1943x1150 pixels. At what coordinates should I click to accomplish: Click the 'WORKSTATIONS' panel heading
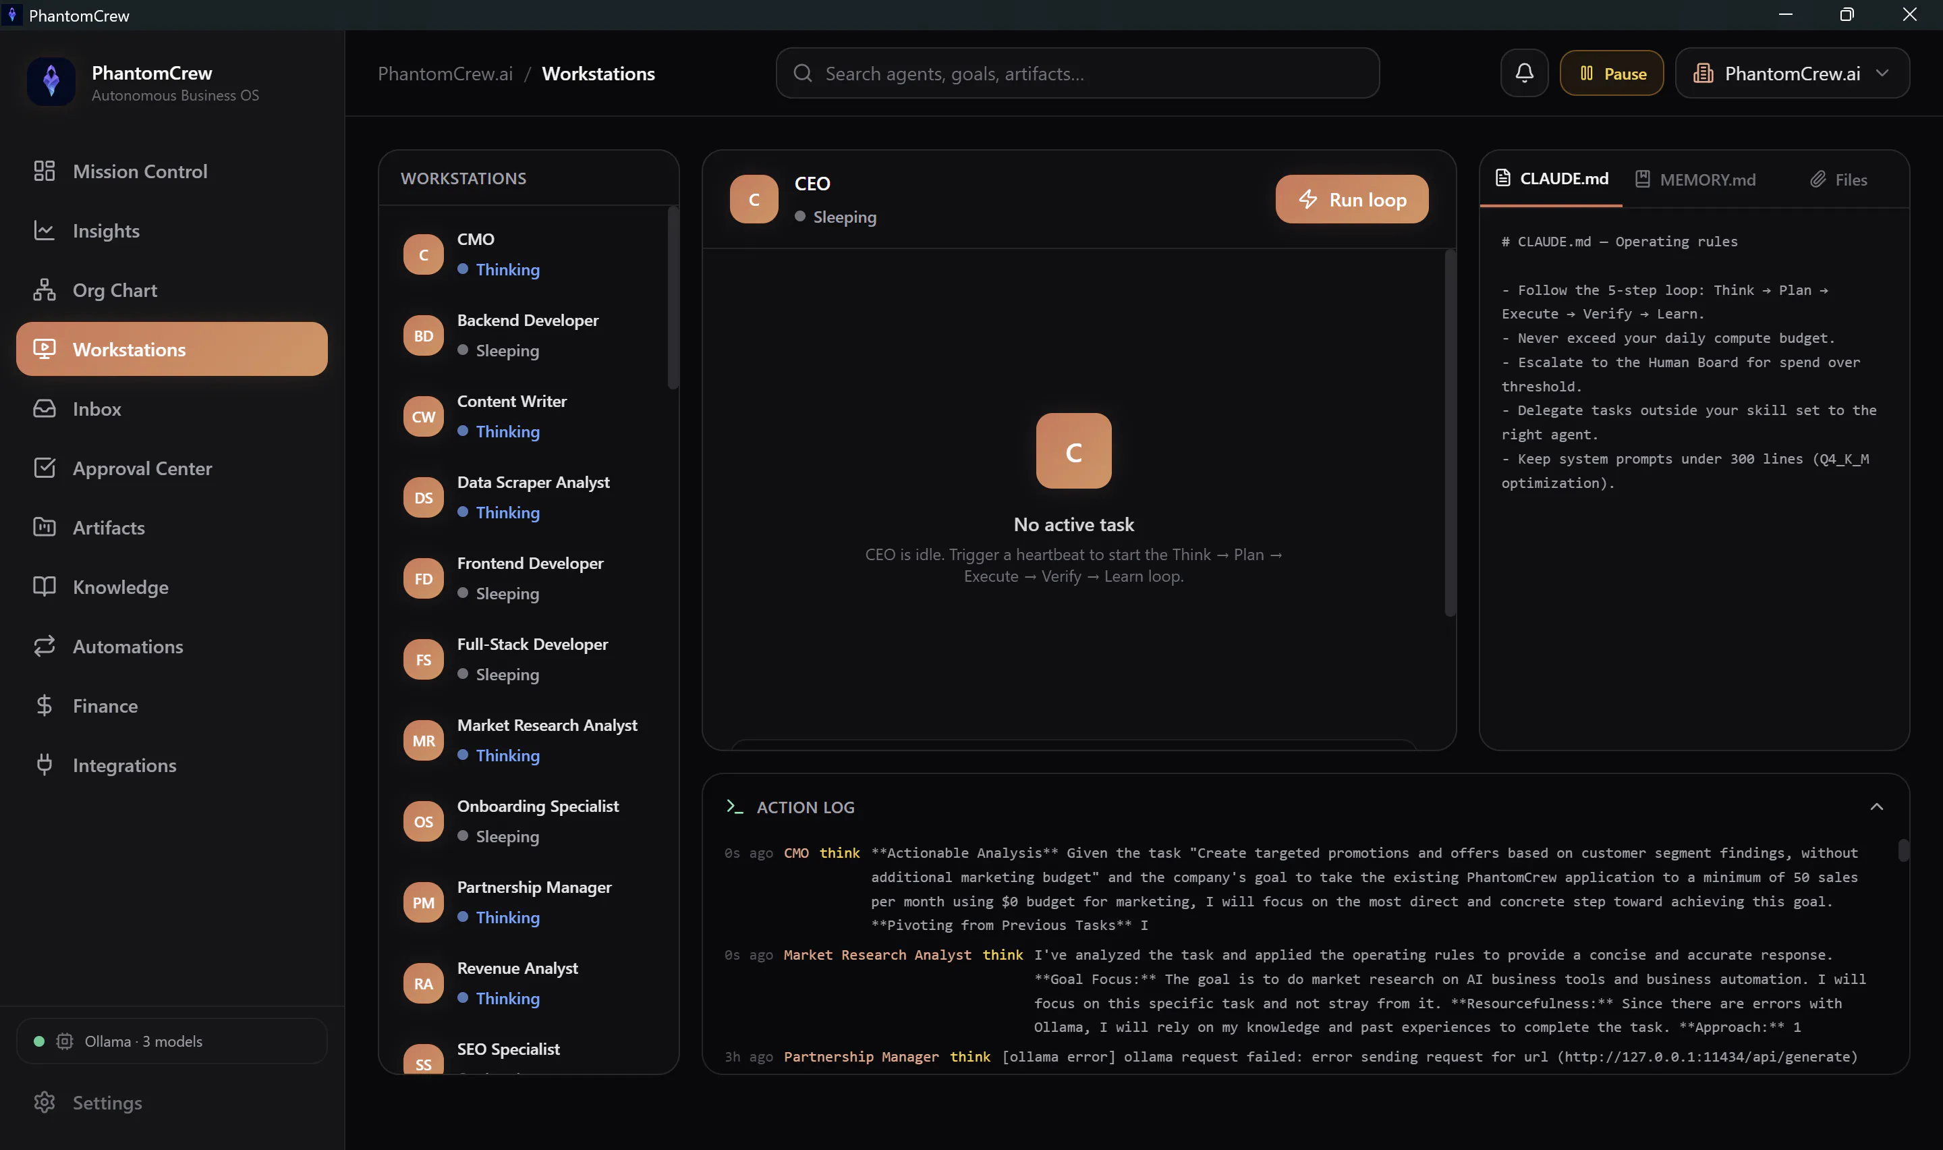pyautogui.click(x=463, y=178)
